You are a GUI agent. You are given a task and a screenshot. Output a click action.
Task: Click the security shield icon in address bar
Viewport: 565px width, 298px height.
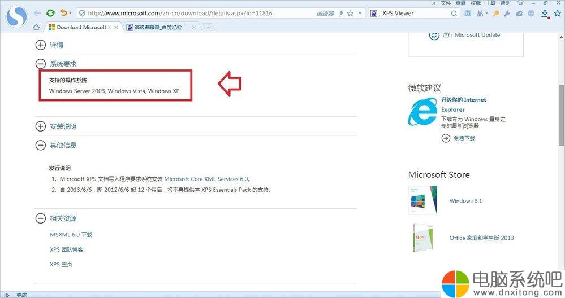click(x=82, y=14)
